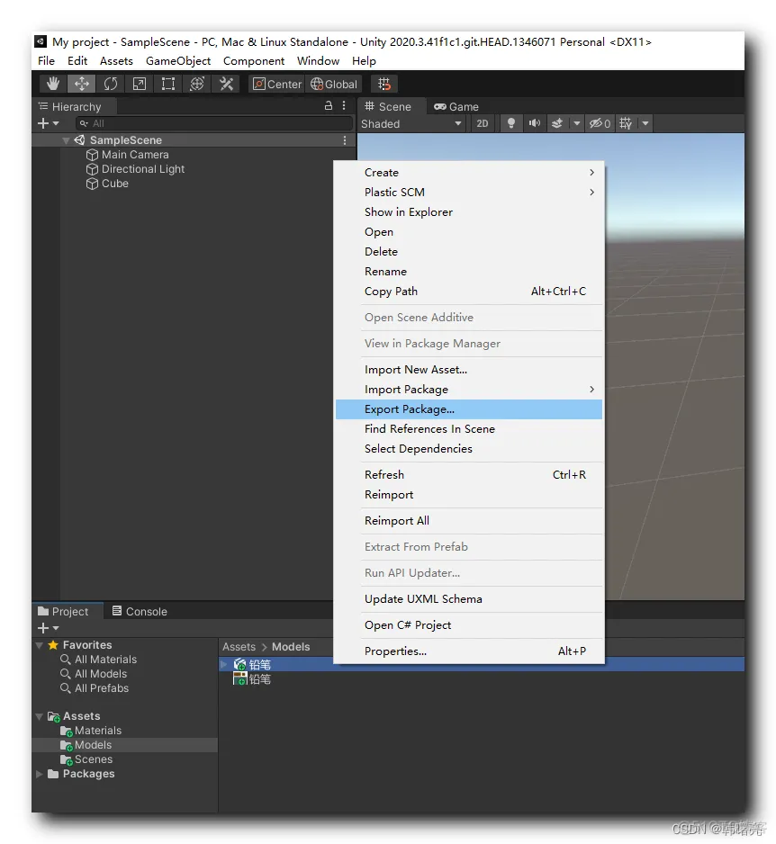The width and height of the screenshot is (776, 844).
Task: Open the Assets menu
Action: (x=116, y=61)
